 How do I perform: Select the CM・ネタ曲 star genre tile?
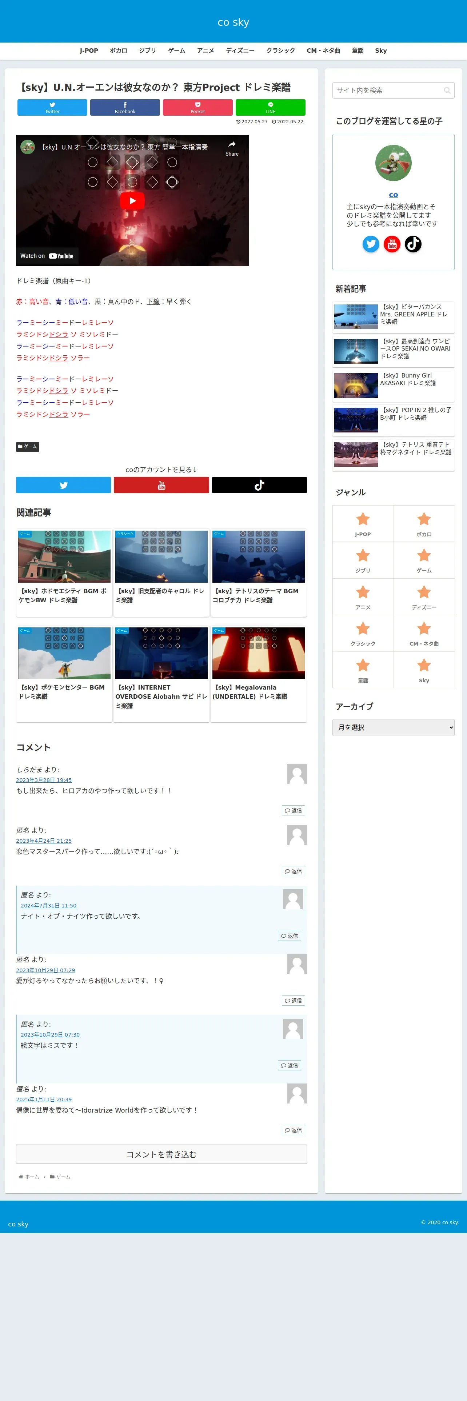pos(424,633)
